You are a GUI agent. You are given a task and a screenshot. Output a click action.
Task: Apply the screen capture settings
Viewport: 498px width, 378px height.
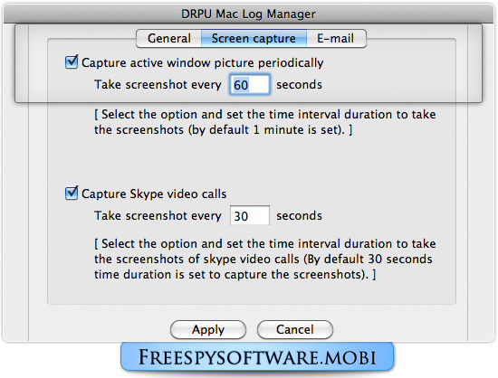(x=208, y=329)
